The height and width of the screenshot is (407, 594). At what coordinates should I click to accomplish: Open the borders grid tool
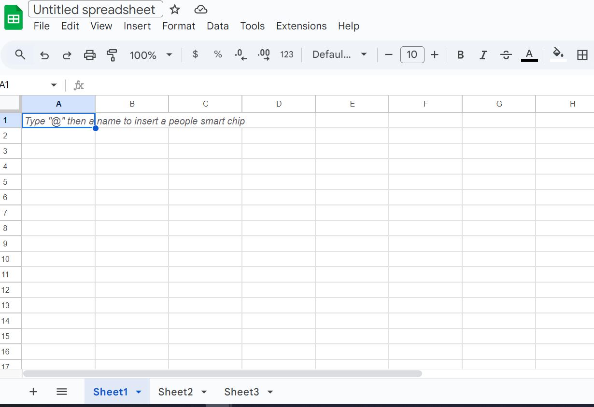pyautogui.click(x=582, y=55)
